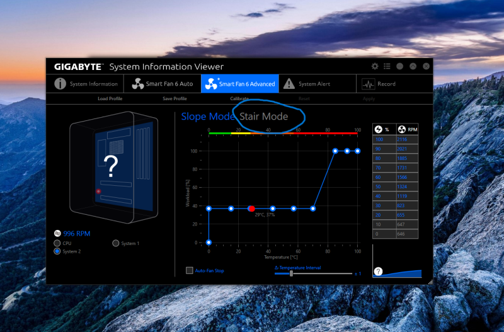This screenshot has width=504, height=332.
Task: Click the 1324 RPM table cell
Action: (407, 186)
